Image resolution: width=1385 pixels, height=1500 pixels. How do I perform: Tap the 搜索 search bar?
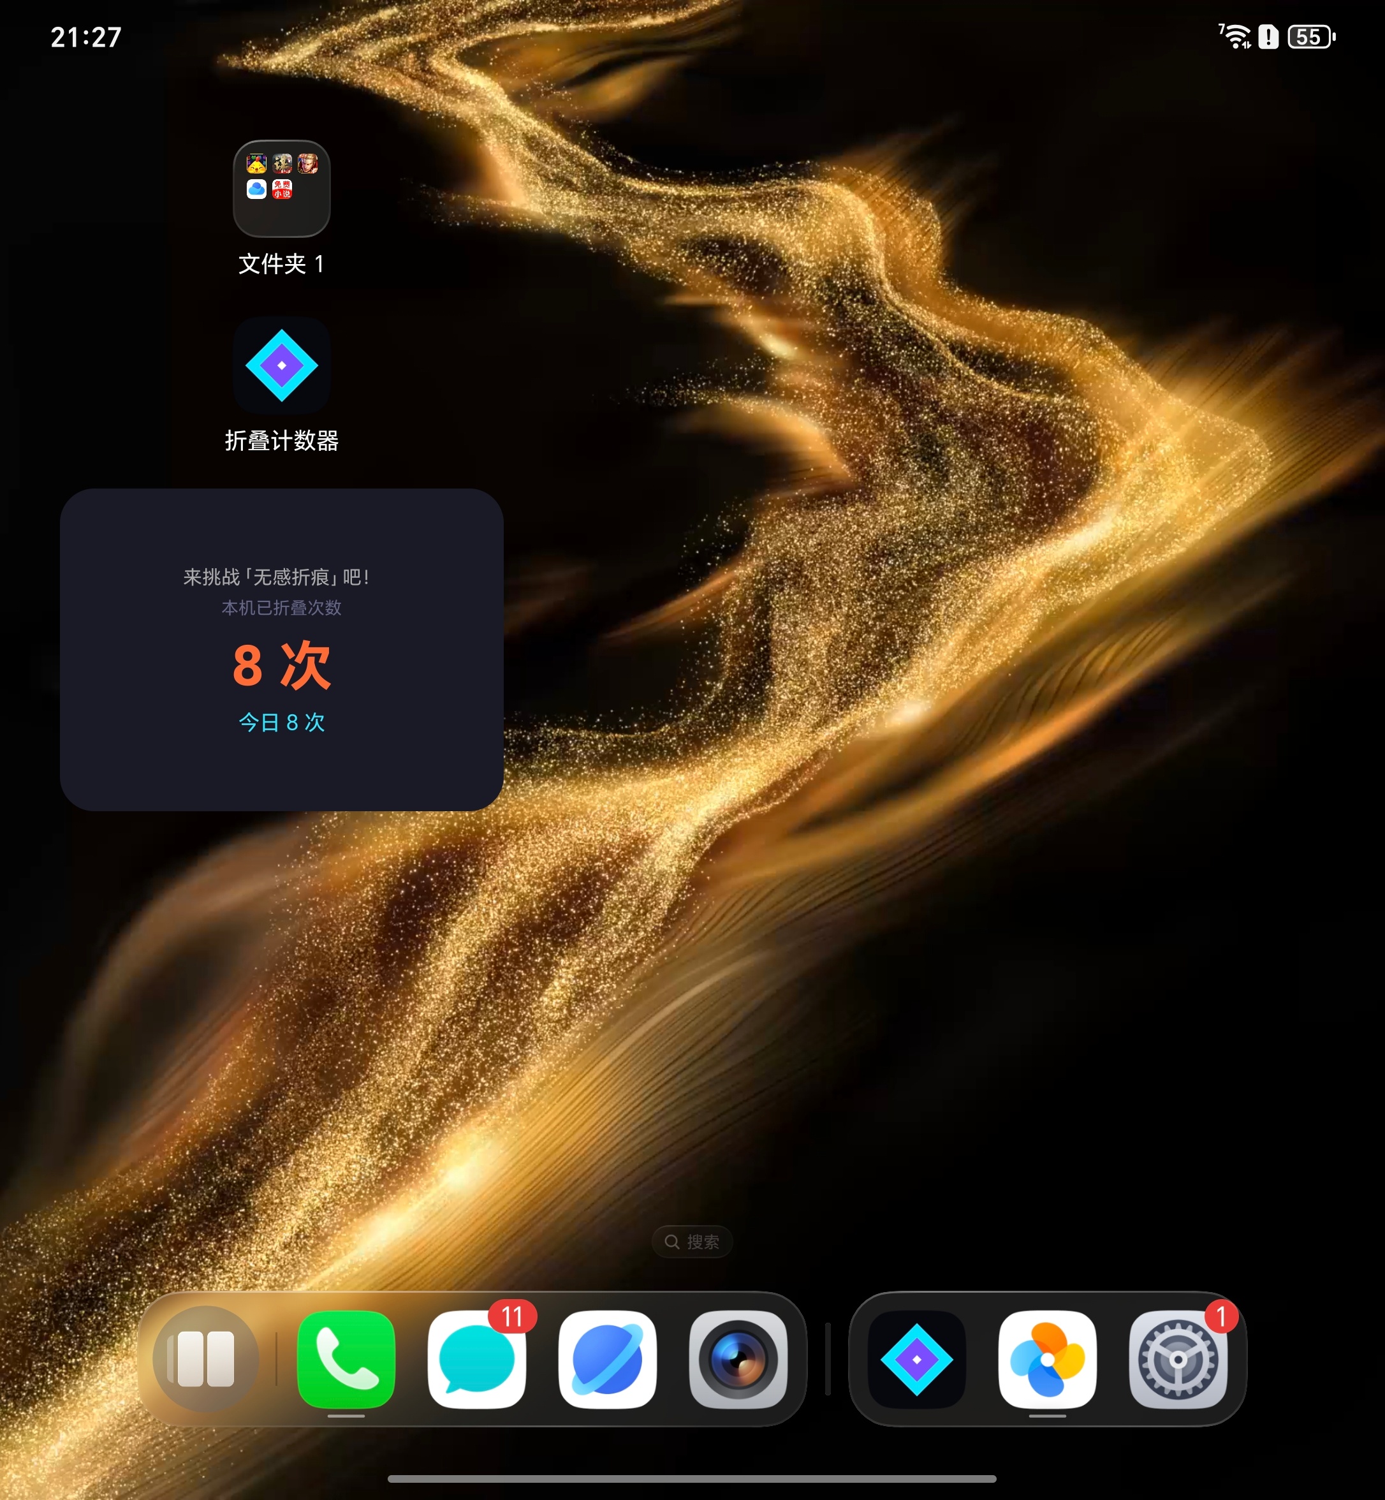point(691,1241)
